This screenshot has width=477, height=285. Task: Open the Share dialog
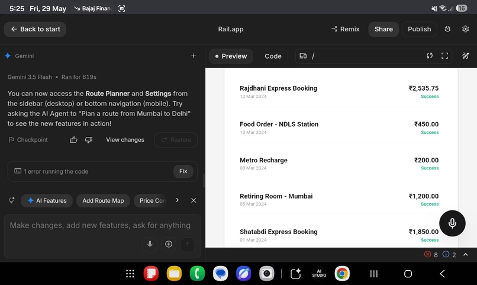coord(383,29)
